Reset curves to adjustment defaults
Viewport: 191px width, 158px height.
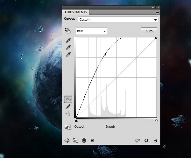pos(146,141)
